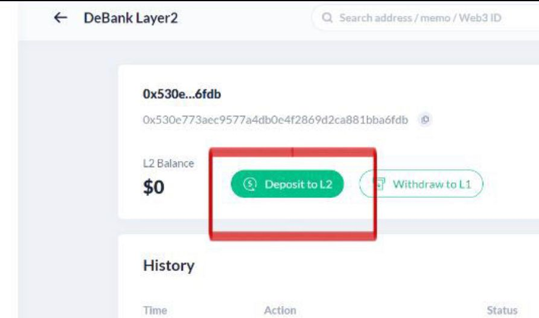The height and width of the screenshot is (318, 539).
Task: Click the red highlight frame's bottom border
Action: coord(293,236)
